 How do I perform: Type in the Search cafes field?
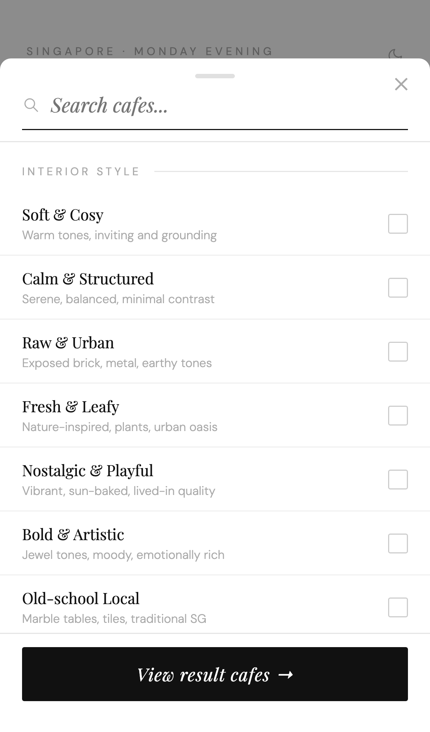(x=221, y=105)
